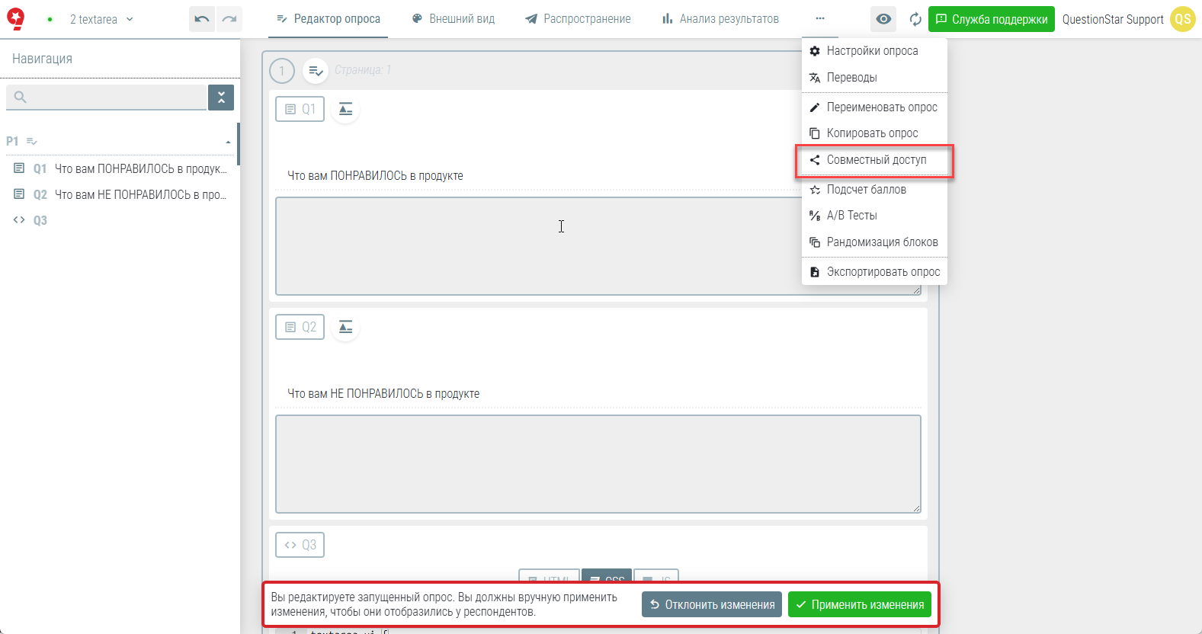Collapse navigation tree with the toggle button

(221, 98)
